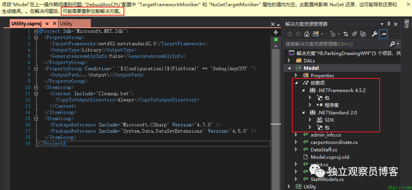Collapse all nodes in Solution Explorer
412x190 pixels.
[x=354, y=34]
